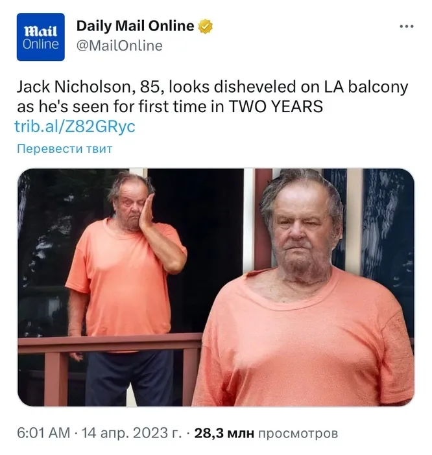The image size is (432, 455).
Task: Click the orange t-shirt in right photo
Action: (305, 342)
